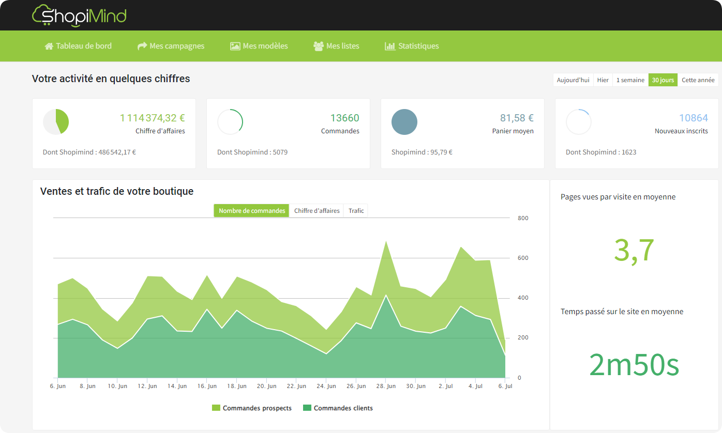Click Dont Shopimind : 5079 text

click(x=252, y=152)
